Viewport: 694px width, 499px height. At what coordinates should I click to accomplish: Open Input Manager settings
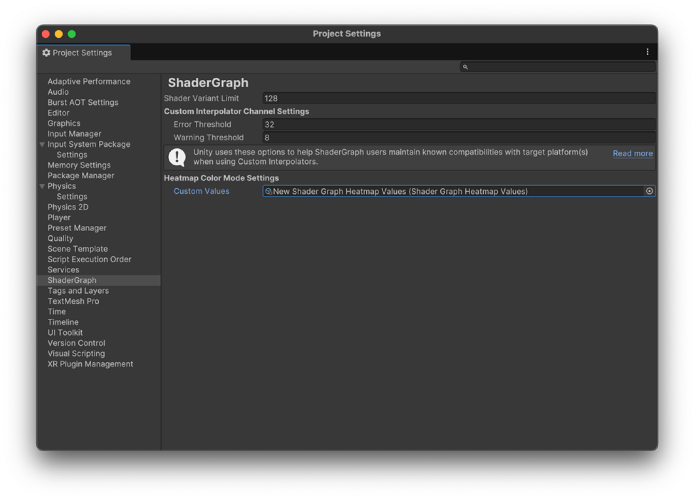(x=74, y=134)
